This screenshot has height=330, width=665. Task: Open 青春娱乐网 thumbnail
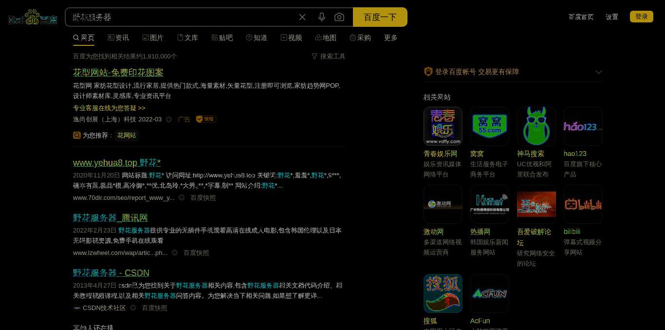coord(443,126)
